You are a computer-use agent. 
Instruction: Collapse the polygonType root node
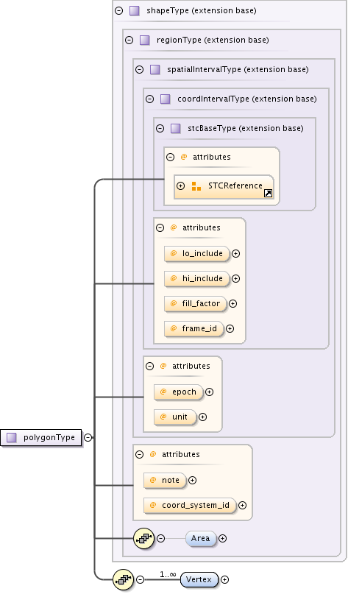tap(88, 437)
